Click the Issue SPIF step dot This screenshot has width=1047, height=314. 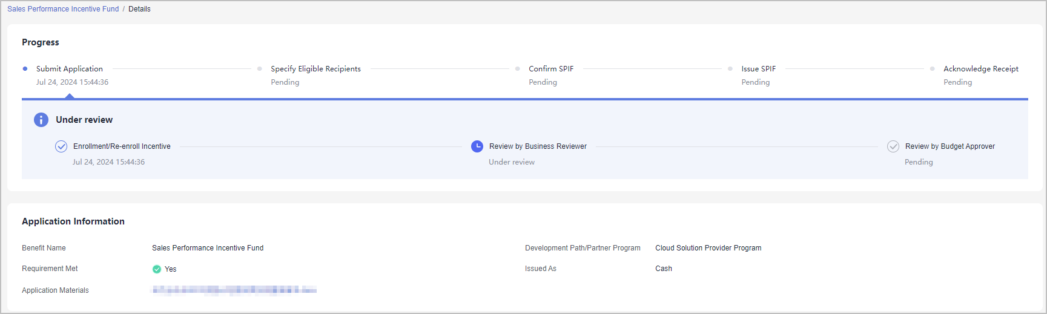(730, 69)
